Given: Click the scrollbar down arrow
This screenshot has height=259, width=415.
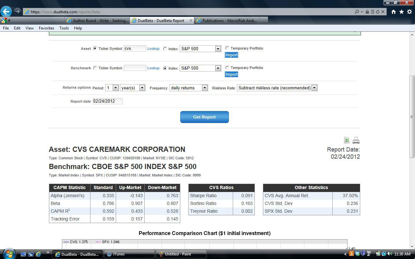Looking at the screenshot, I should pyautogui.click(x=412, y=246).
